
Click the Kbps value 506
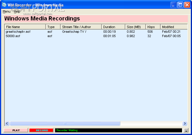[x=150, y=32]
